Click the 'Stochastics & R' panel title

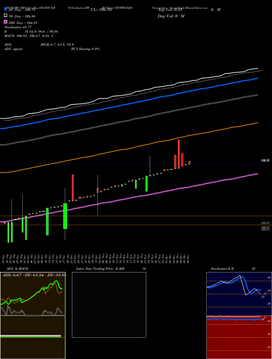(x=222, y=269)
